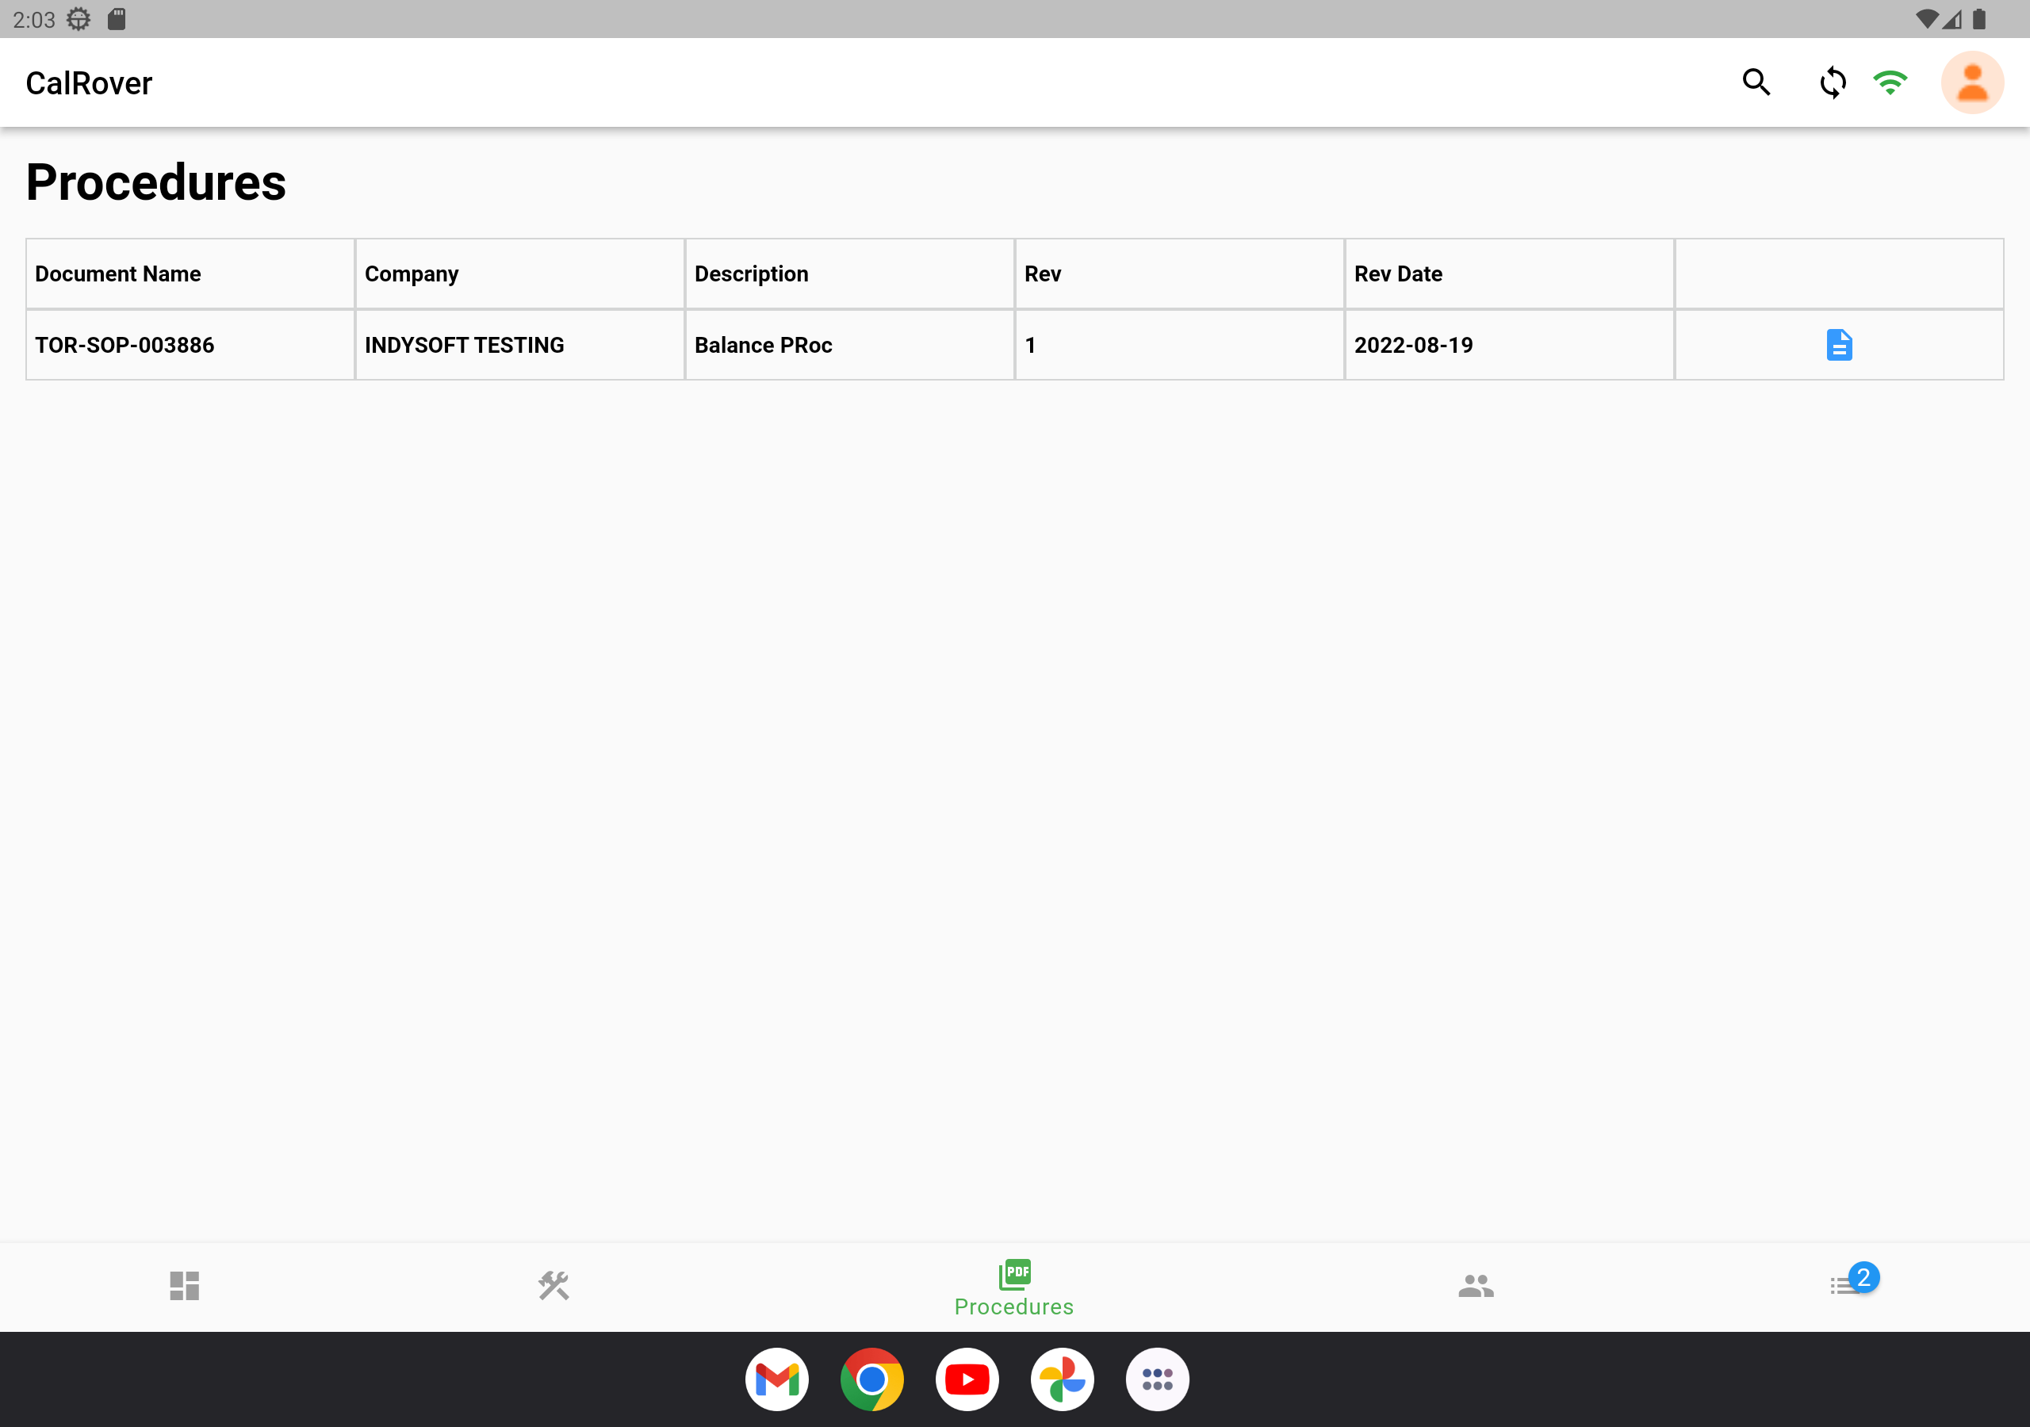This screenshot has width=2030, height=1427.
Task: Click the Document Name column header
Action: 117,274
